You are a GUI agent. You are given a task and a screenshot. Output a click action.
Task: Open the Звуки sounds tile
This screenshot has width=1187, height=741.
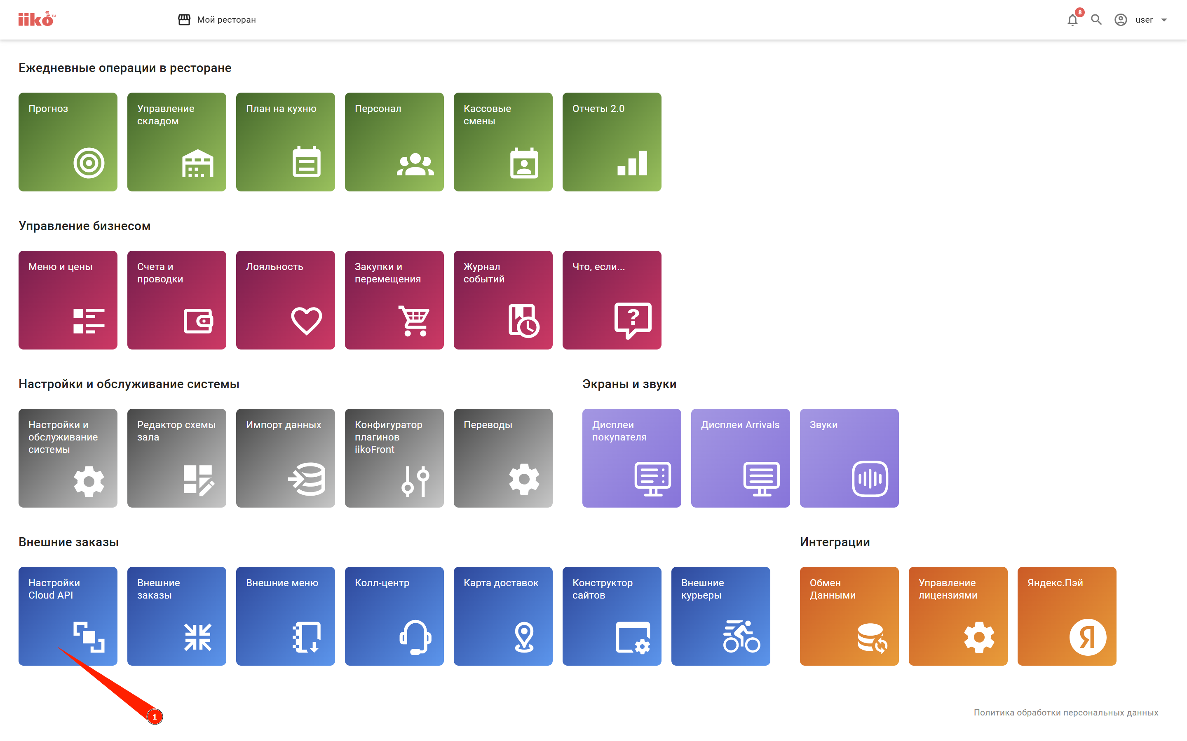(849, 458)
